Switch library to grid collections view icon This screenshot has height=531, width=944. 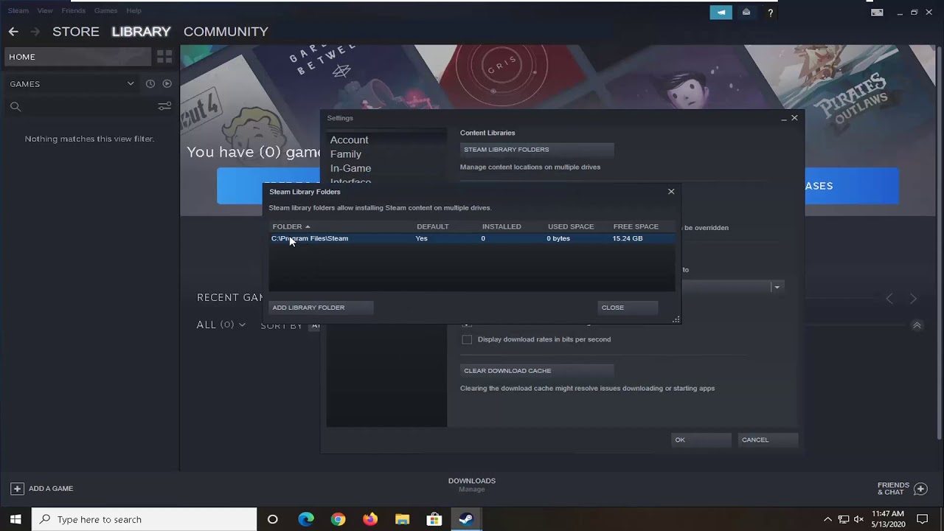click(x=164, y=57)
